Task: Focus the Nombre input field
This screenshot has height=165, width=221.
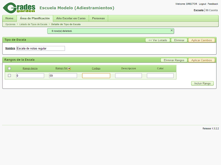Action: tap(41, 48)
